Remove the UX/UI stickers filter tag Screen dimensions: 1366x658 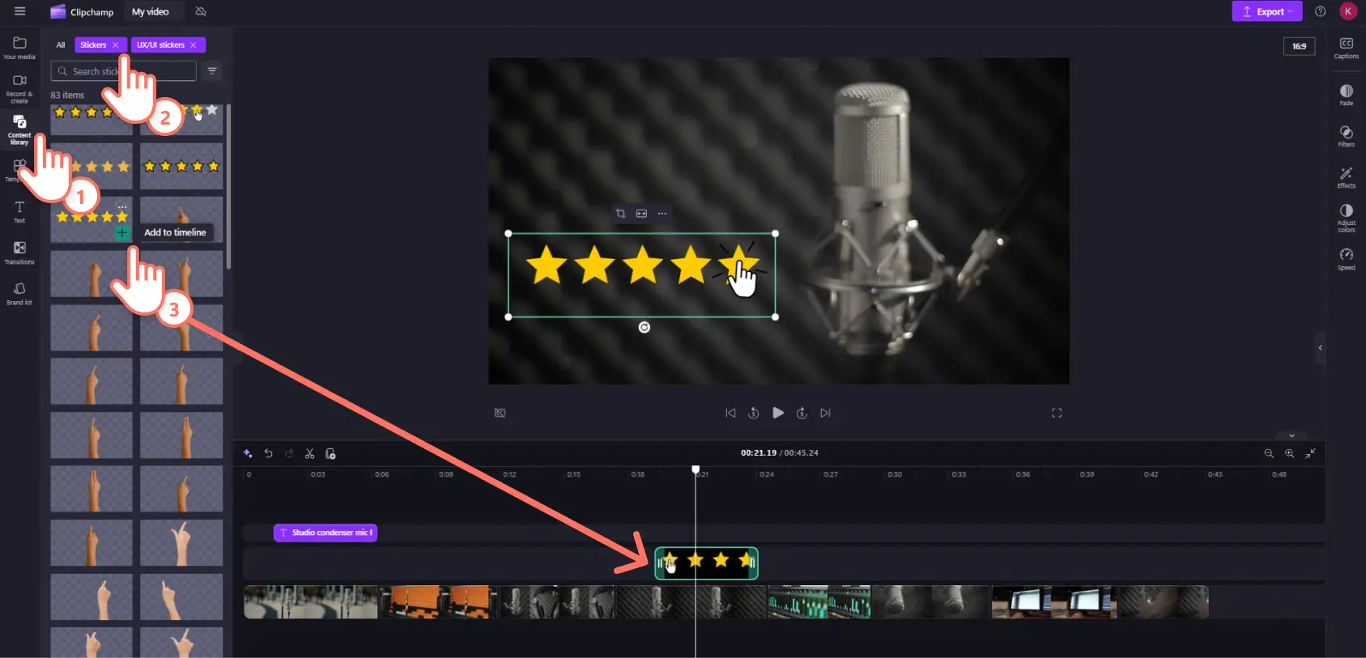tap(194, 45)
